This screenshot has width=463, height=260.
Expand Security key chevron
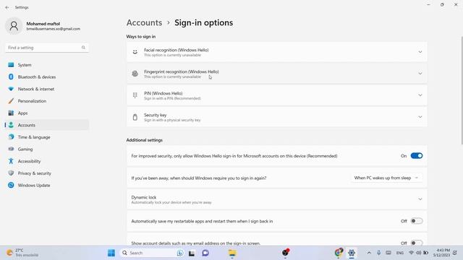pos(420,117)
